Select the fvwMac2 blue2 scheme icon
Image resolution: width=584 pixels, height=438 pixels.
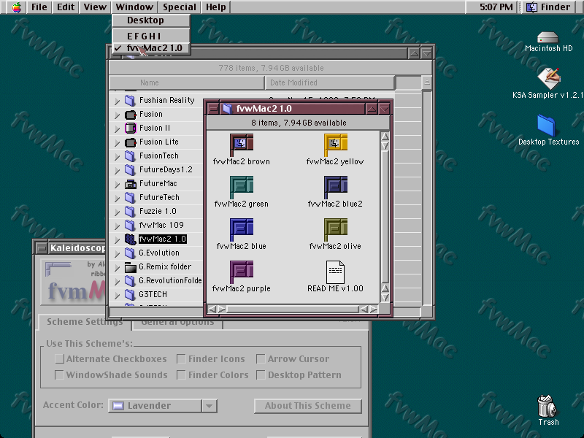point(335,187)
